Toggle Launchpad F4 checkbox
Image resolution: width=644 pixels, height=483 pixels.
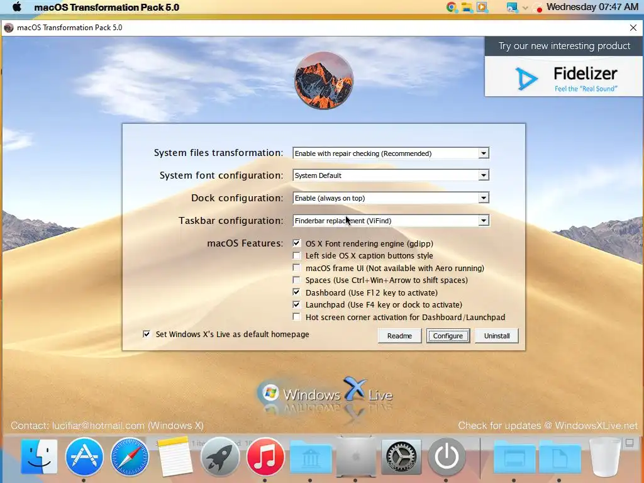[296, 305]
